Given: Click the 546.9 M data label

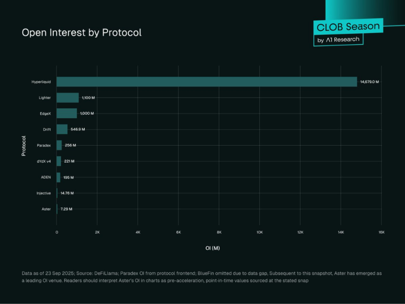Looking at the screenshot, I should [78, 129].
